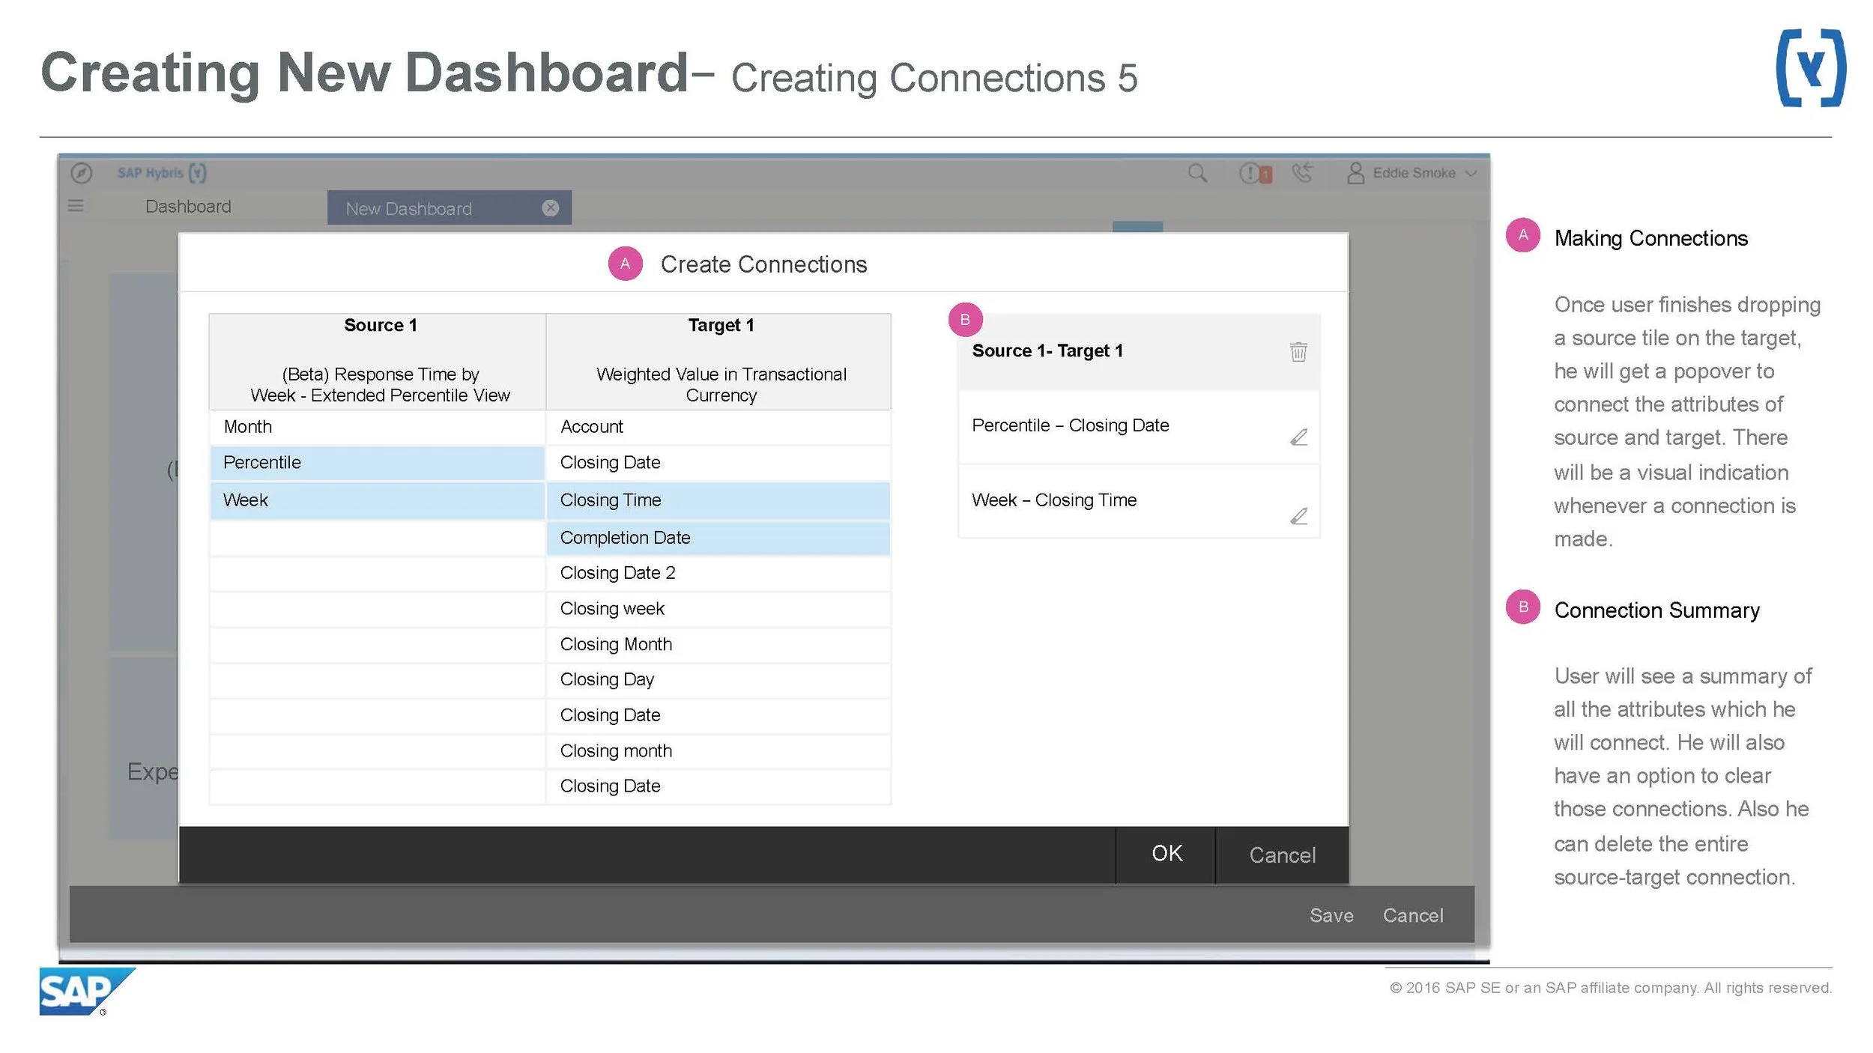Open the alert notifications icon

coord(1255,174)
